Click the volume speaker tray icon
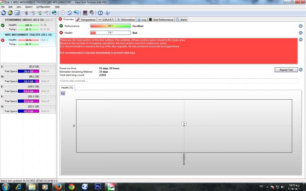The image size is (306, 191). pos(283,187)
